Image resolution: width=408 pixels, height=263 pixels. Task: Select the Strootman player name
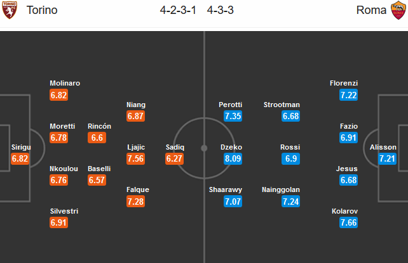[x=282, y=105]
